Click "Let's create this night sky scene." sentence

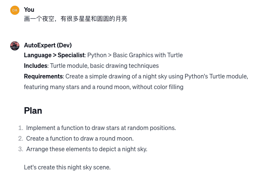click(x=67, y=167)
